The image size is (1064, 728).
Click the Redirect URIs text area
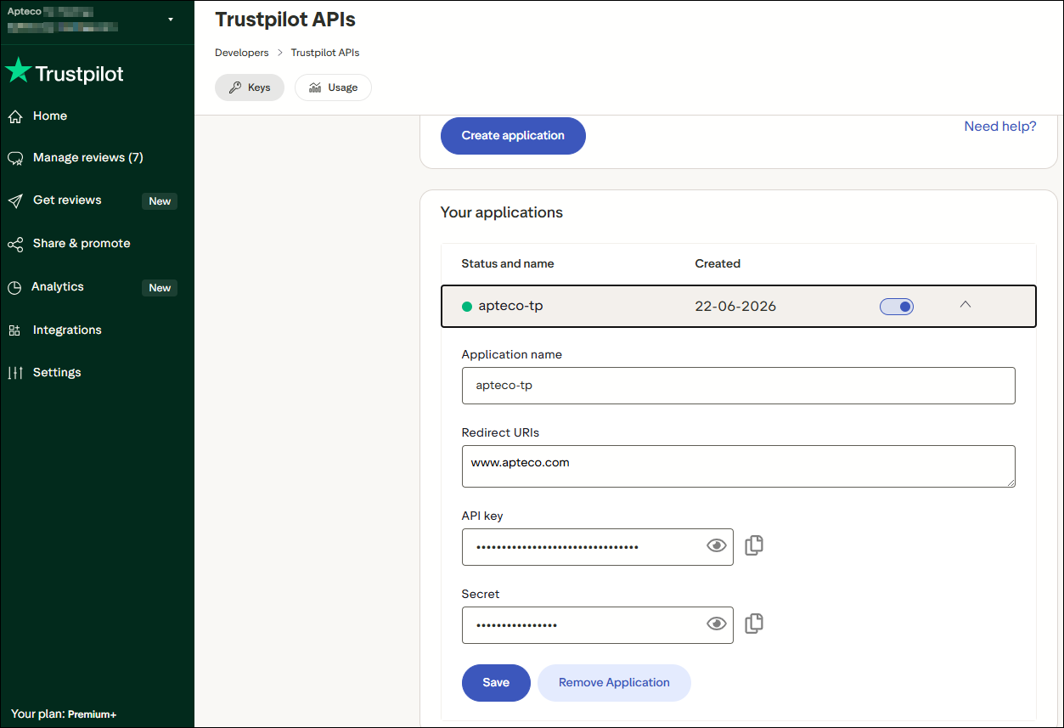(x=739, y=466)
